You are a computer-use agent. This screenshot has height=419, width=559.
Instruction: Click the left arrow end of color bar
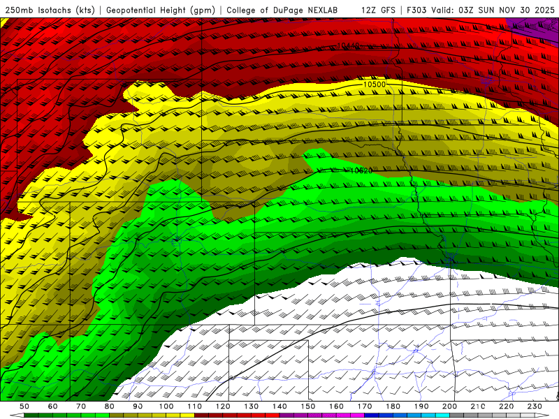click(x=17, y=416)
